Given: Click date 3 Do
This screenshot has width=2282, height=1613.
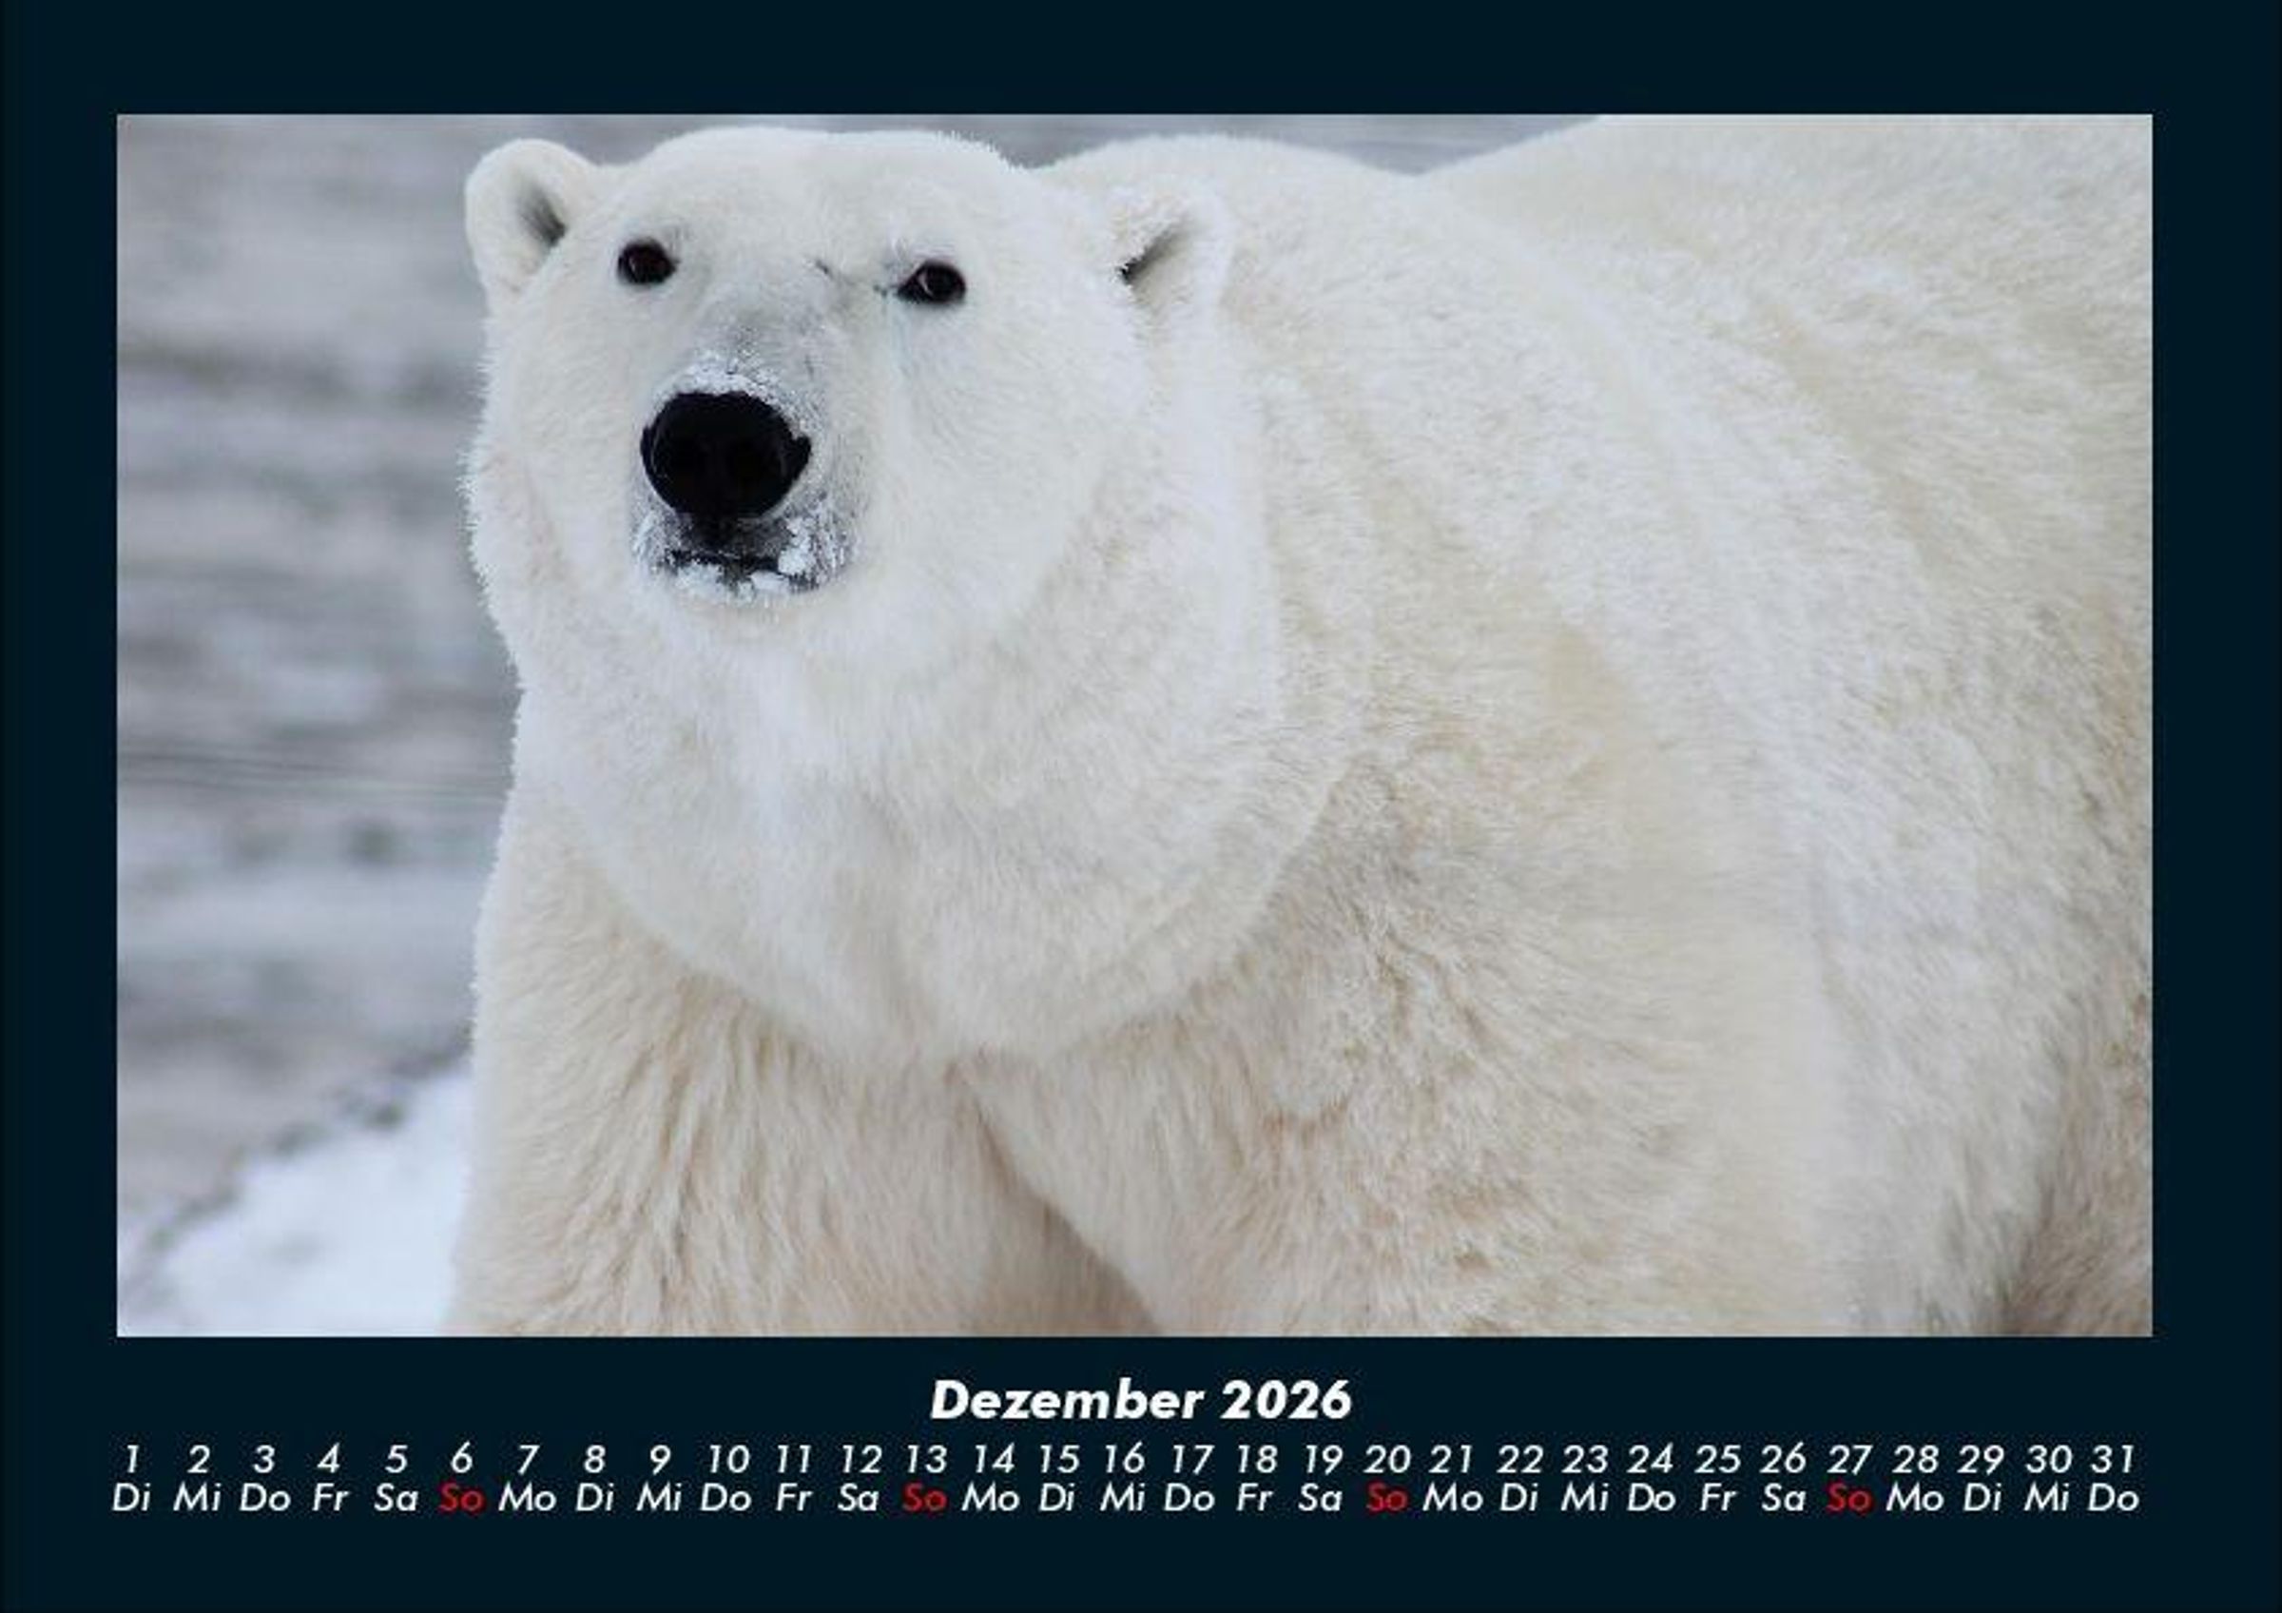Looking at the screenshot, I should point(263,1479).
